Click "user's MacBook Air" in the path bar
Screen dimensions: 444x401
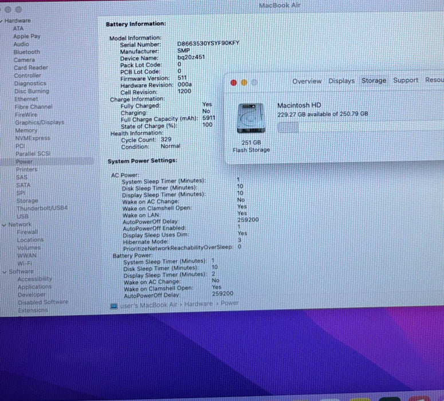click(x=148, y=305)
